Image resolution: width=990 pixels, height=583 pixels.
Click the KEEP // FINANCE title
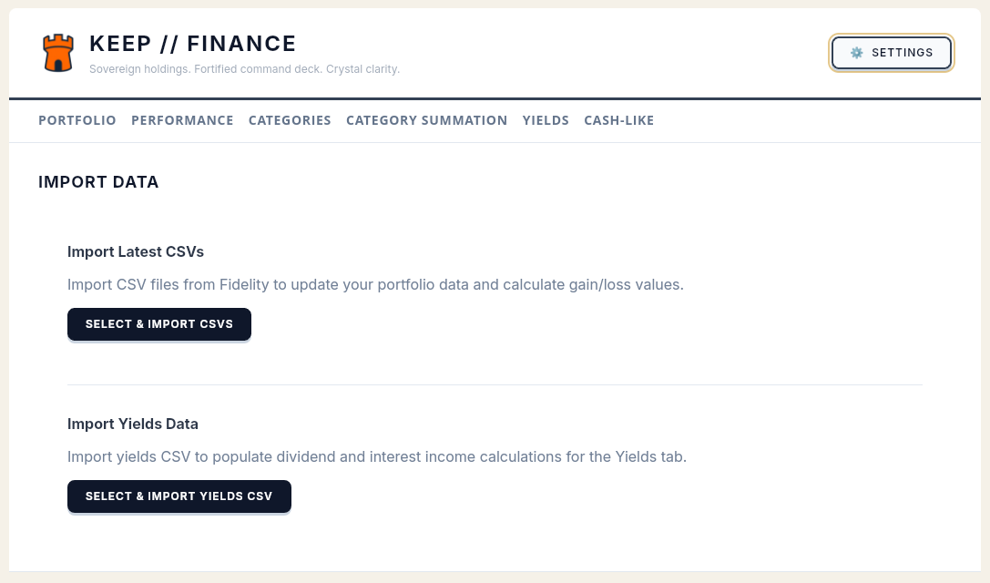click(193, 44)
